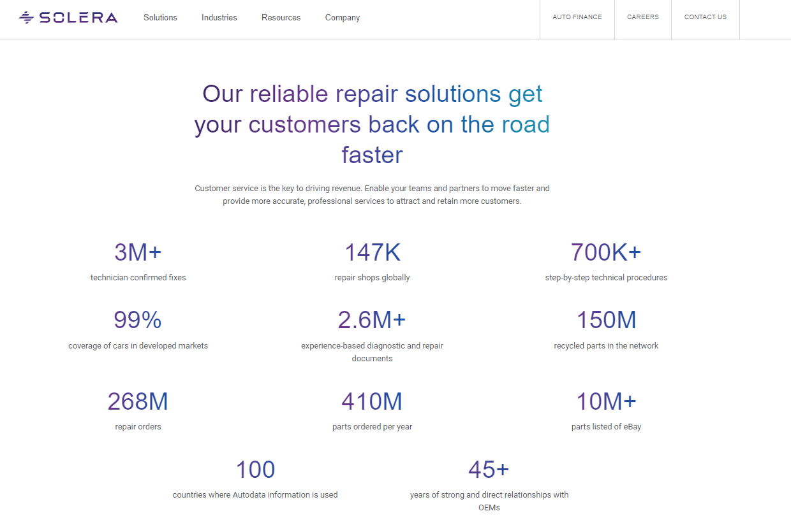Click the Solera logo
Screen dimensions: 791x525
click(68, 17)
